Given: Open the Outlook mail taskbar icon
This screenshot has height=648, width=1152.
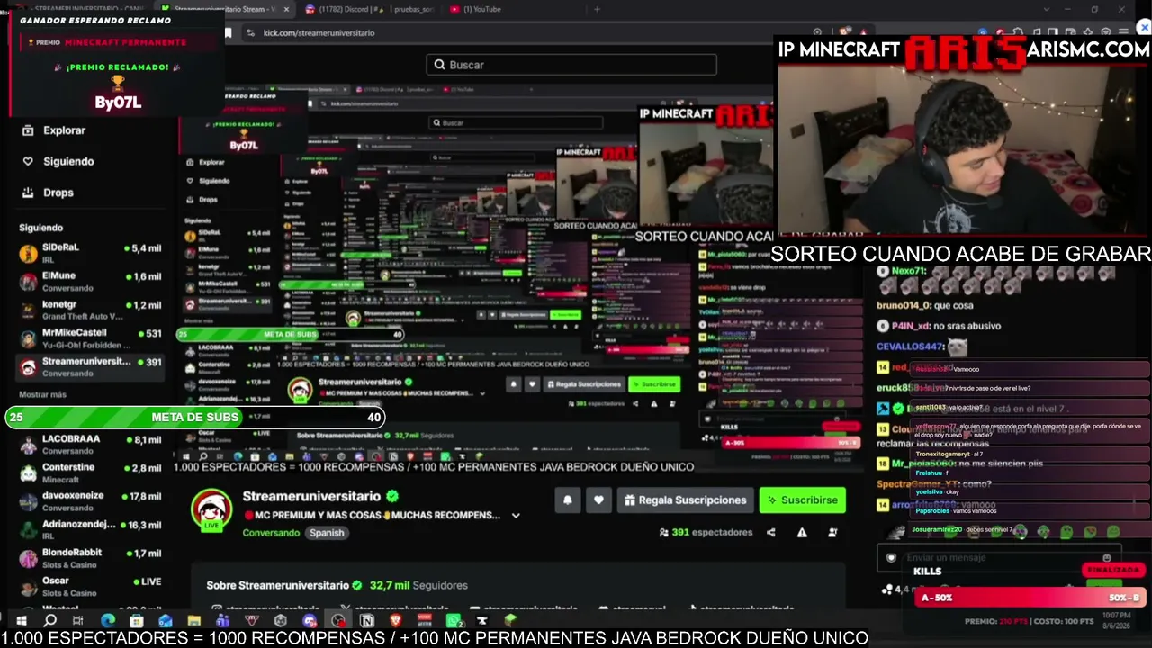Looking at the screenshot, I should click(x=166, y=621).
